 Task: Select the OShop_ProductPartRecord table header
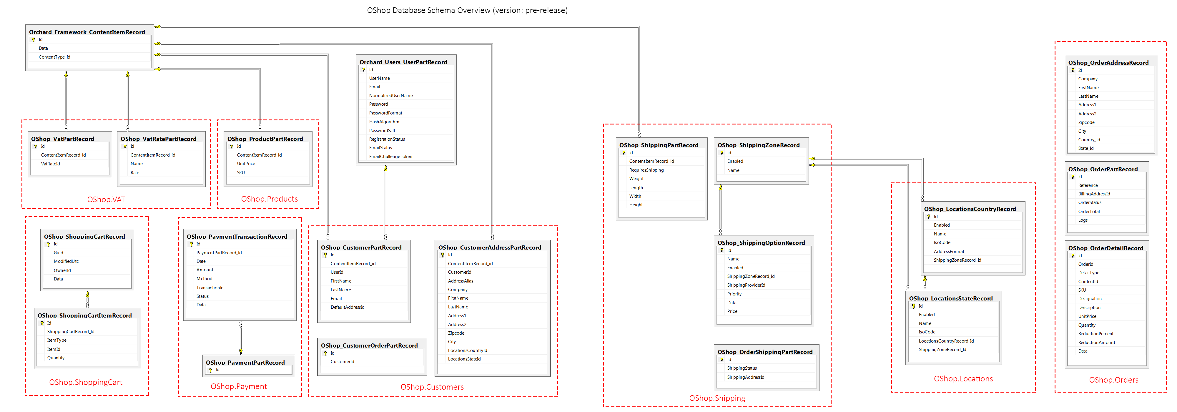click(x=265, y=139)
